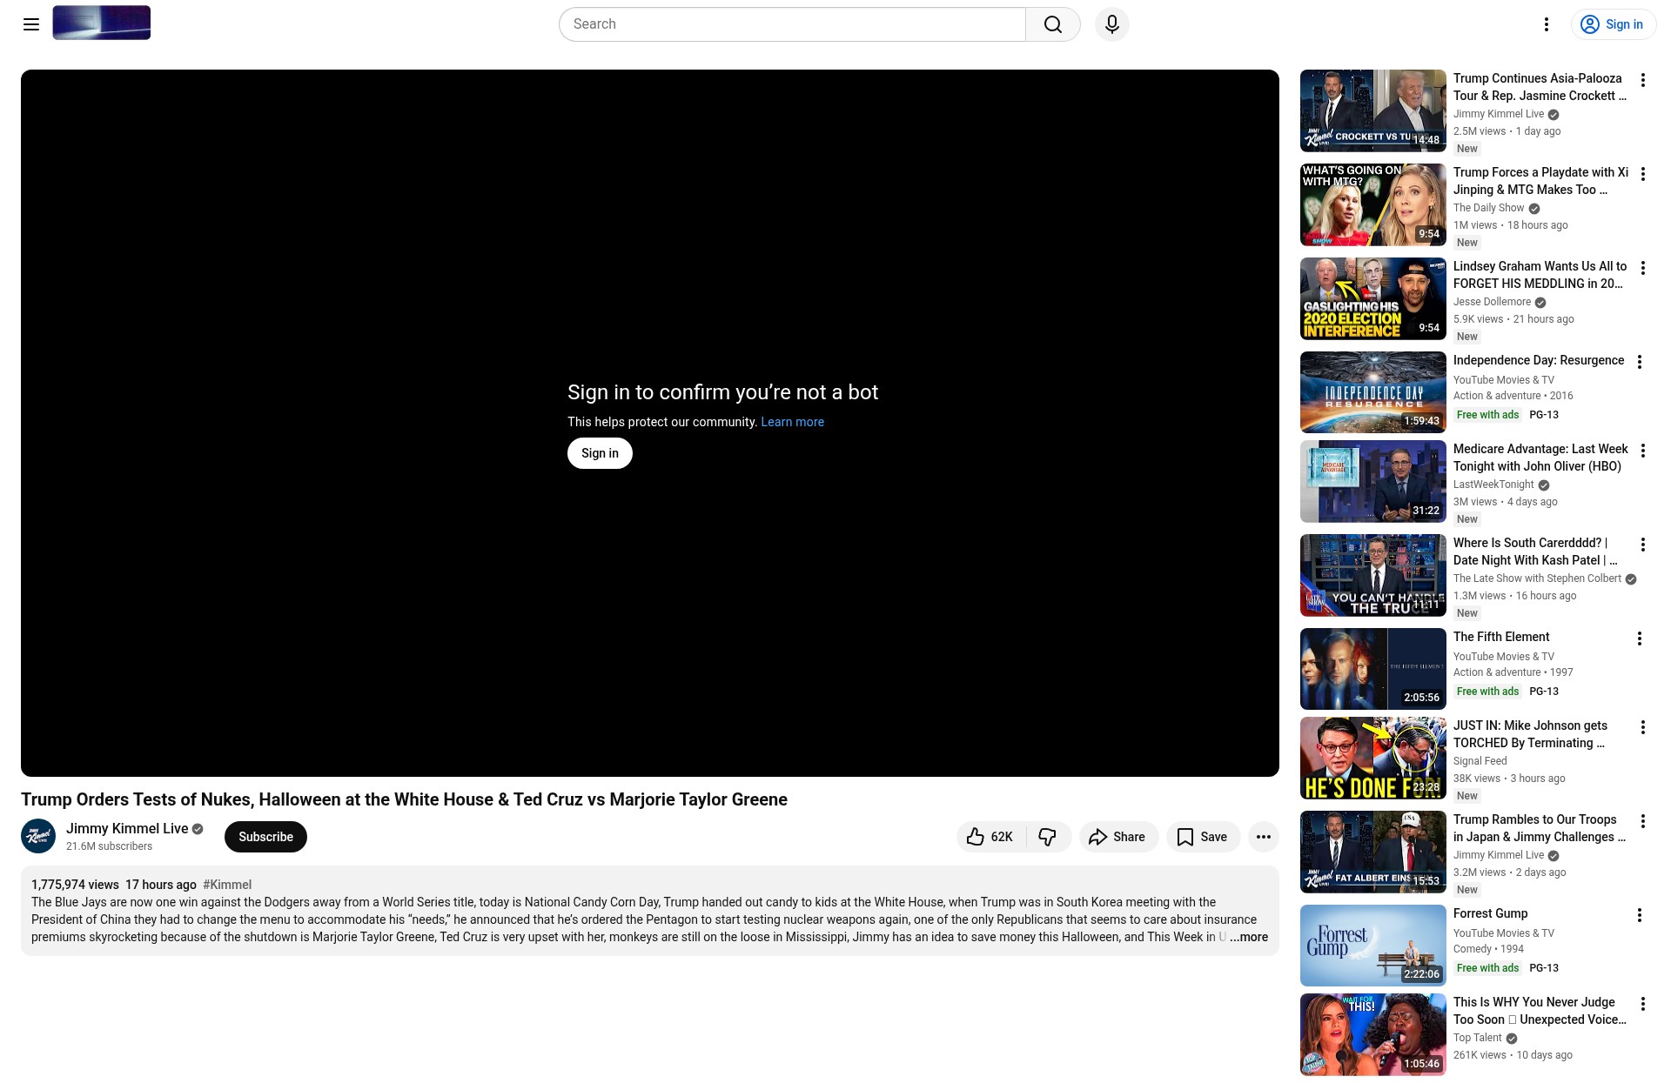Open Stephen Colbert You Can't Handle thumbnail
Screen dimensions: 1671x1083
pyautogui.click(x=1372, y=575)
